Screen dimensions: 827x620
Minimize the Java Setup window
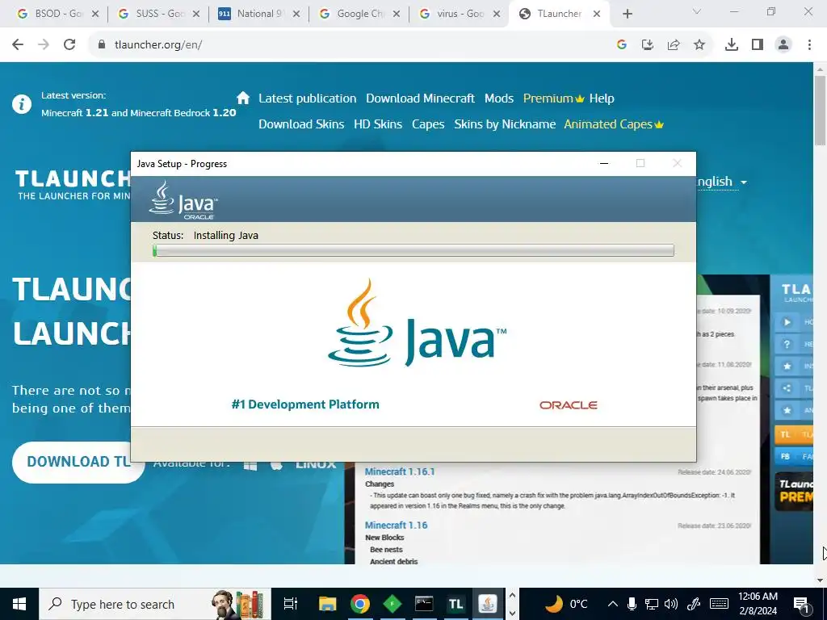(x=604, y=163)
